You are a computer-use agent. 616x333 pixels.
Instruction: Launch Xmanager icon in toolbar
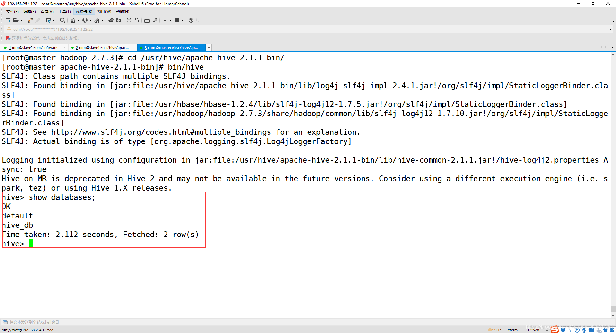coord(119,20)
